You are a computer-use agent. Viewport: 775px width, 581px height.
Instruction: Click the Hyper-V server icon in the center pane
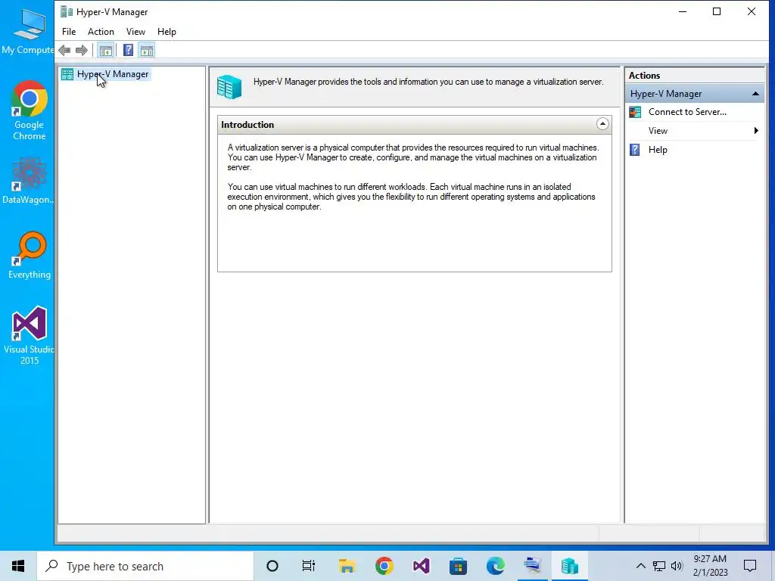click(x=229, y=86)
